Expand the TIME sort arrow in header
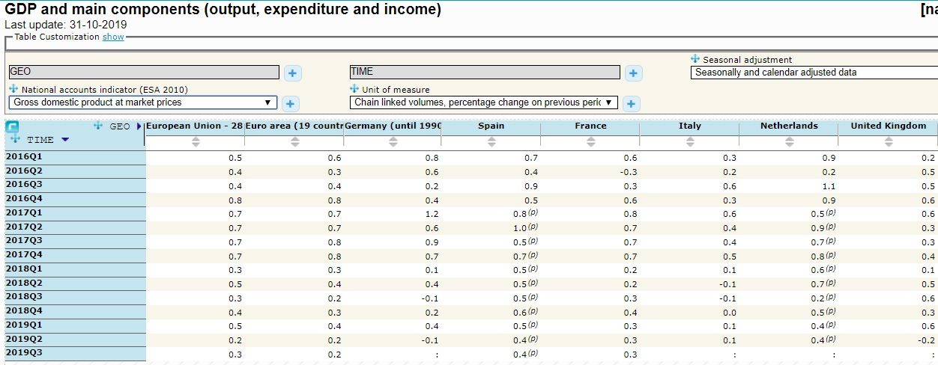The height and width of the screenshot is (365, 938). click(65, 140)
